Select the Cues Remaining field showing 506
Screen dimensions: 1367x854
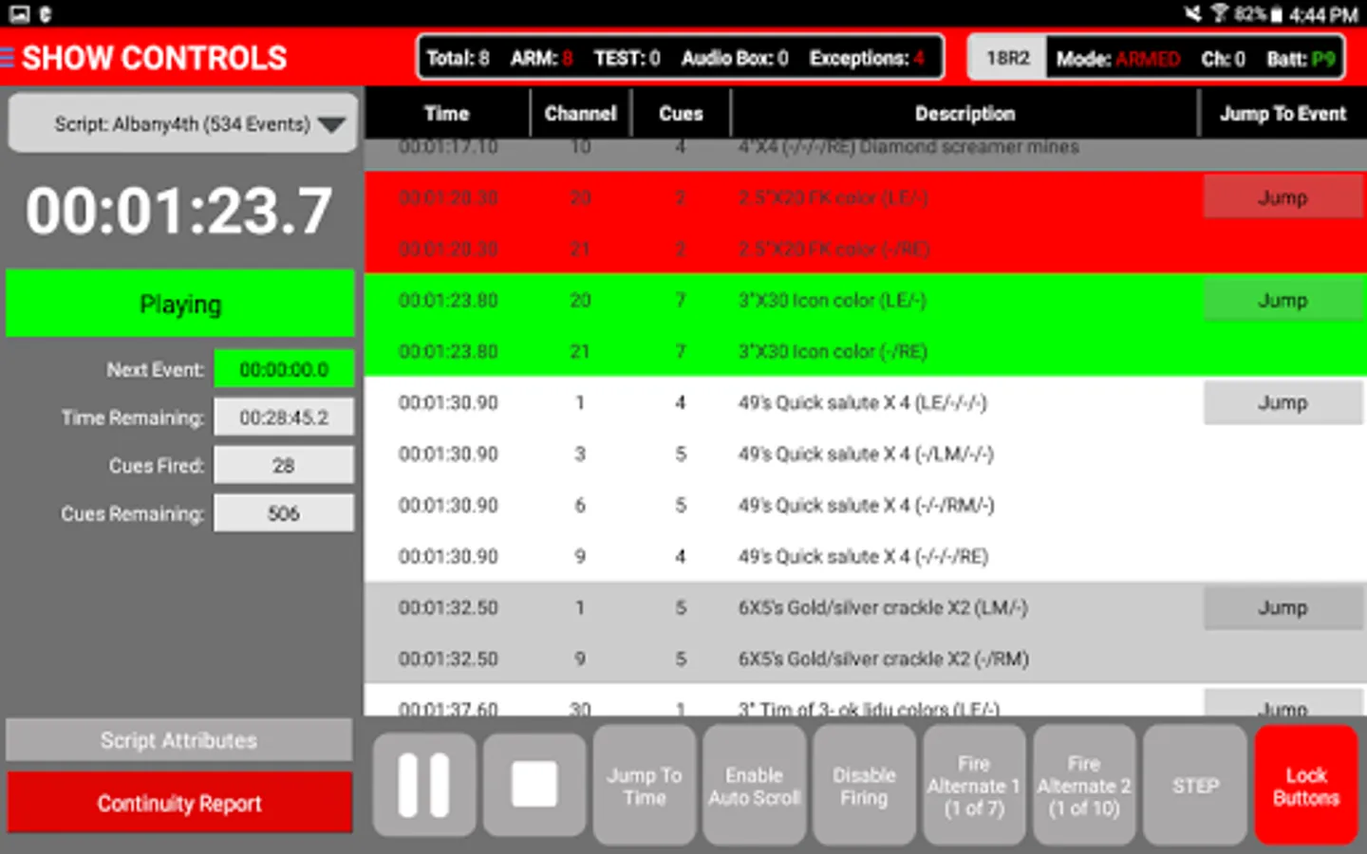(284, 513)
